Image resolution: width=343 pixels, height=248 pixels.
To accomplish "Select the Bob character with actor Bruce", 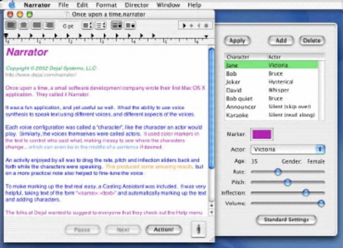I will click(271, 73).
